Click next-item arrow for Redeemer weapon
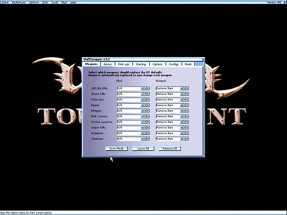Image resolution: width=287 pixels, height=215 pixels. point(187,133)
